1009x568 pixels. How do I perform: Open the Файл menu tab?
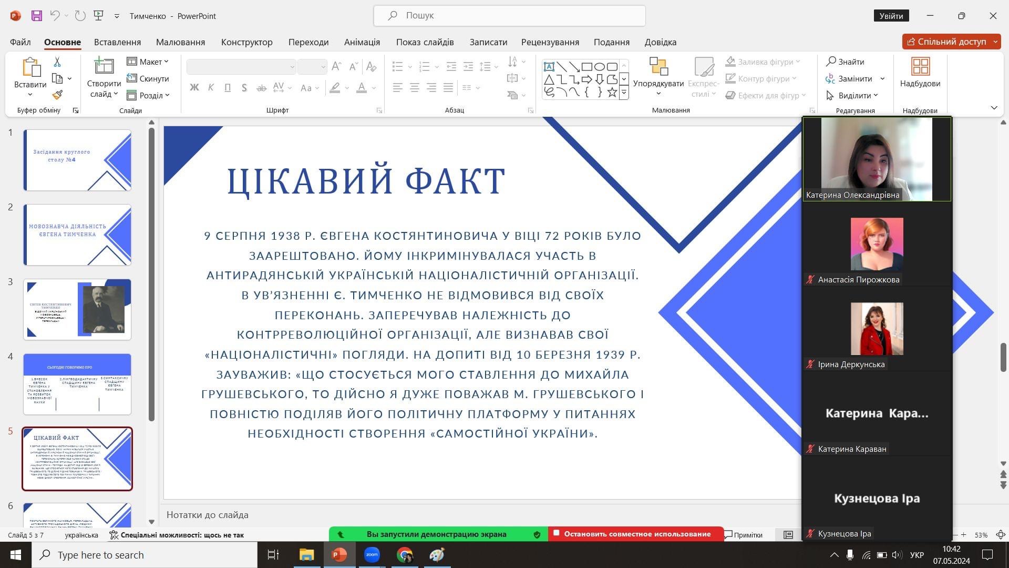click(20, 42)
